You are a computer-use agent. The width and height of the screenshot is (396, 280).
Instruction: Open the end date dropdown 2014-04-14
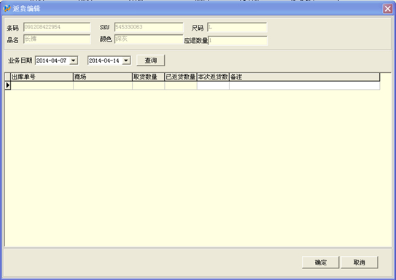126,61
